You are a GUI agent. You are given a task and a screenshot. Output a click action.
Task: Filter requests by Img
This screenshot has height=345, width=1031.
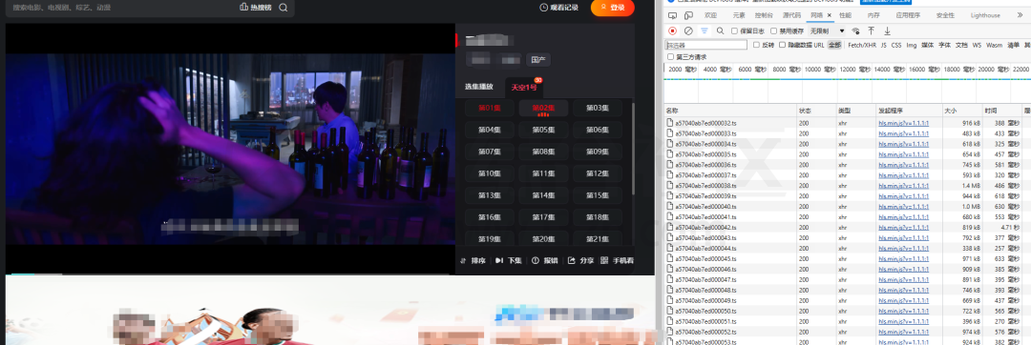(x=912, y=45)
